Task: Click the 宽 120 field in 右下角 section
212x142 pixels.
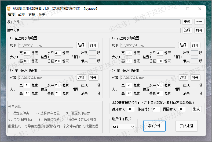Action: [x=129, y=85]
